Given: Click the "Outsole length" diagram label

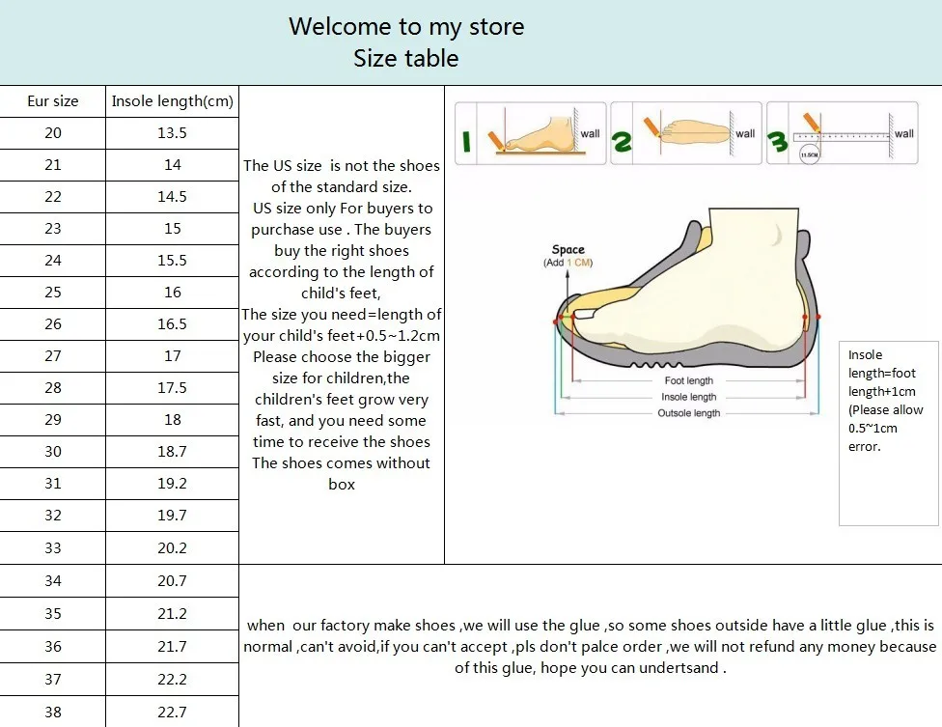Looking at the screenshot, I should coord(689,413).
